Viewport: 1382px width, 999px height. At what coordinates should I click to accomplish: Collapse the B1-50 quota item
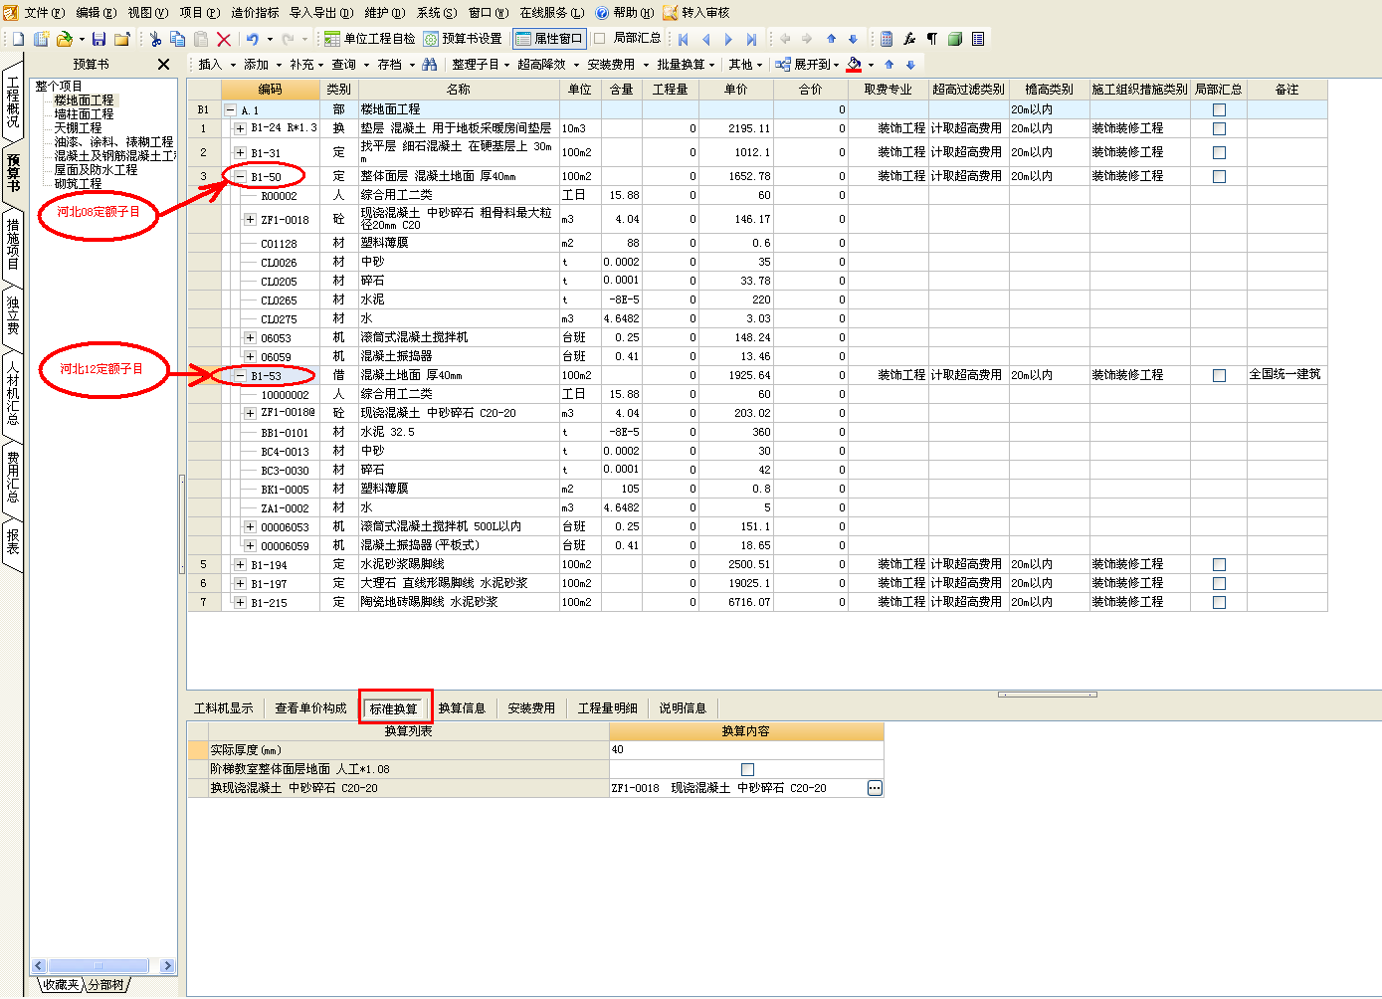pos(240,176)
